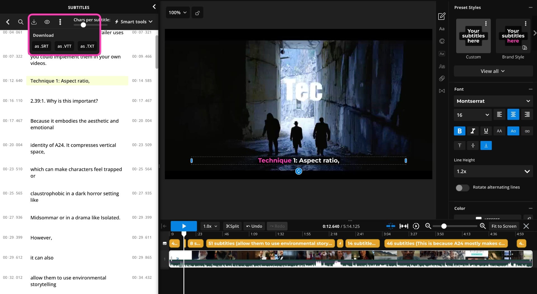Click the download subtitles icon
Screen dimensions: 537x294
coord(34,22)
